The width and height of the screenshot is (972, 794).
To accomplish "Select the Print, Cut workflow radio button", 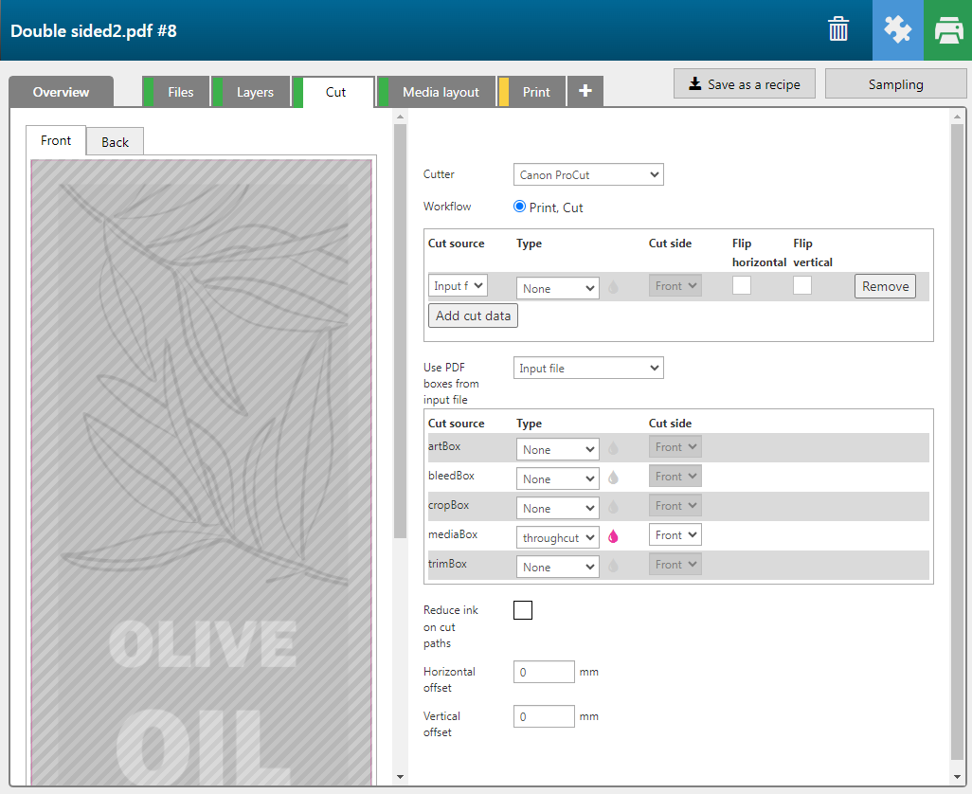I will tap(519, 207).
